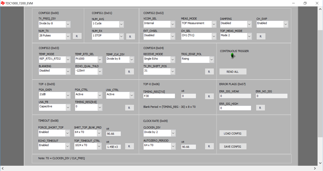The width and height of the screenshot is (323, 171).
Task: Open the TEMP_RTD_SEL Pt1000 dropdown
Action: point(88,59)
